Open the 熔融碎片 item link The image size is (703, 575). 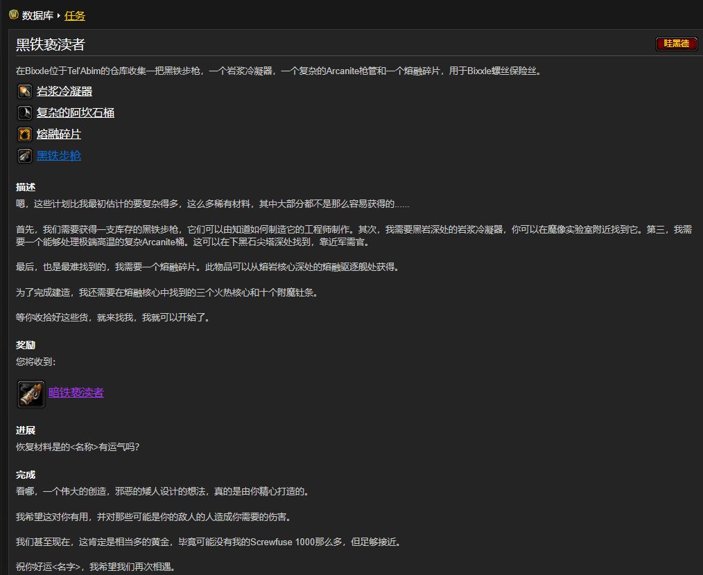click(x=59, y=134)
